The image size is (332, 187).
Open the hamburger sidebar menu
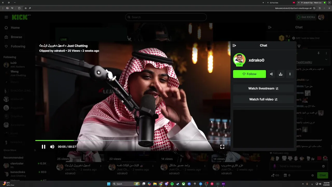(6, 17)
